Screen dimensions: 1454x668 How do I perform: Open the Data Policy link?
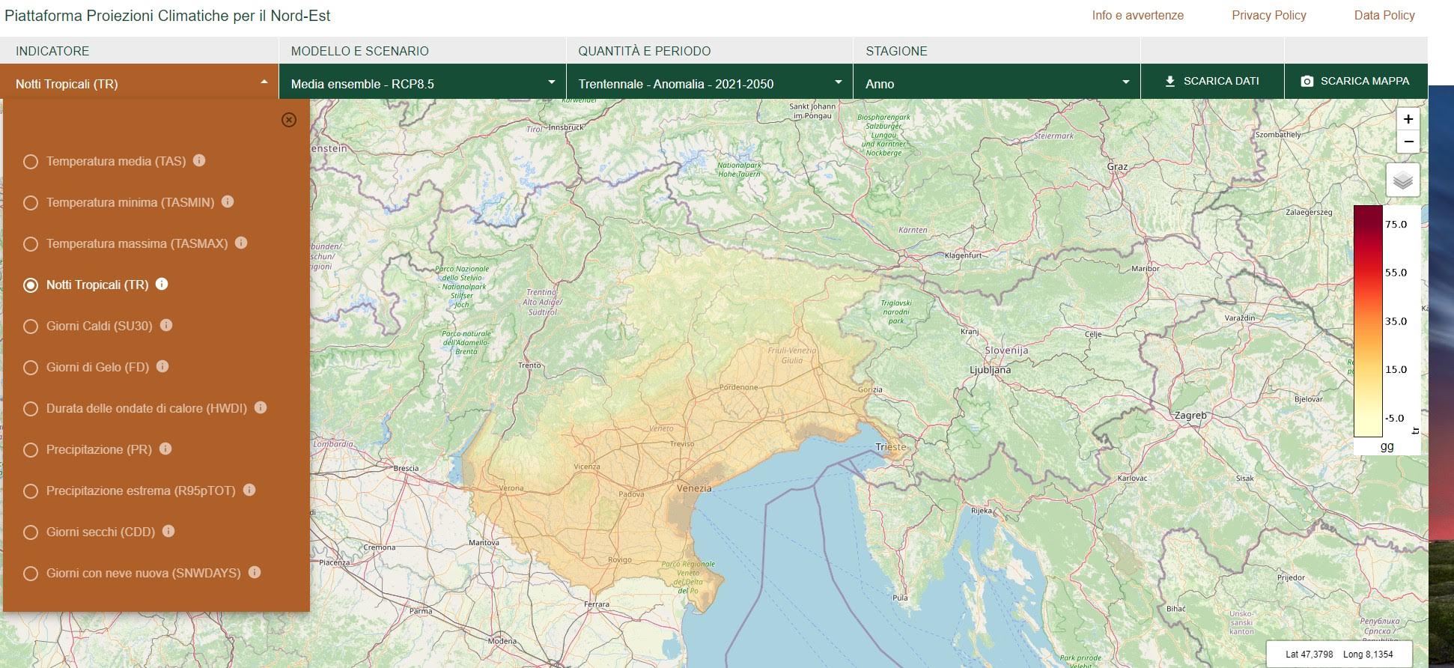pyautogui.click(x=1384, y=15)
